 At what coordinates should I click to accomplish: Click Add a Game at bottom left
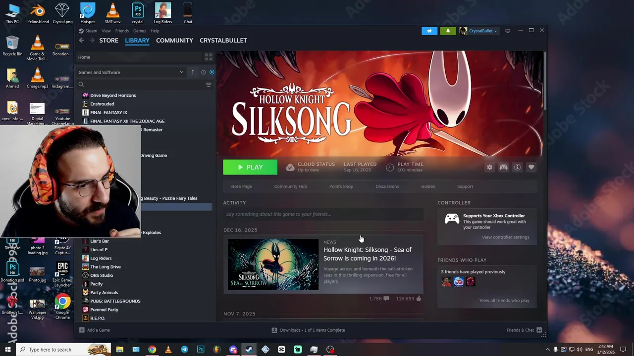95,330
